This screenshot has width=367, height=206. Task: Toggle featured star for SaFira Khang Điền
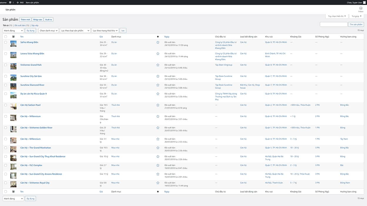158,42
